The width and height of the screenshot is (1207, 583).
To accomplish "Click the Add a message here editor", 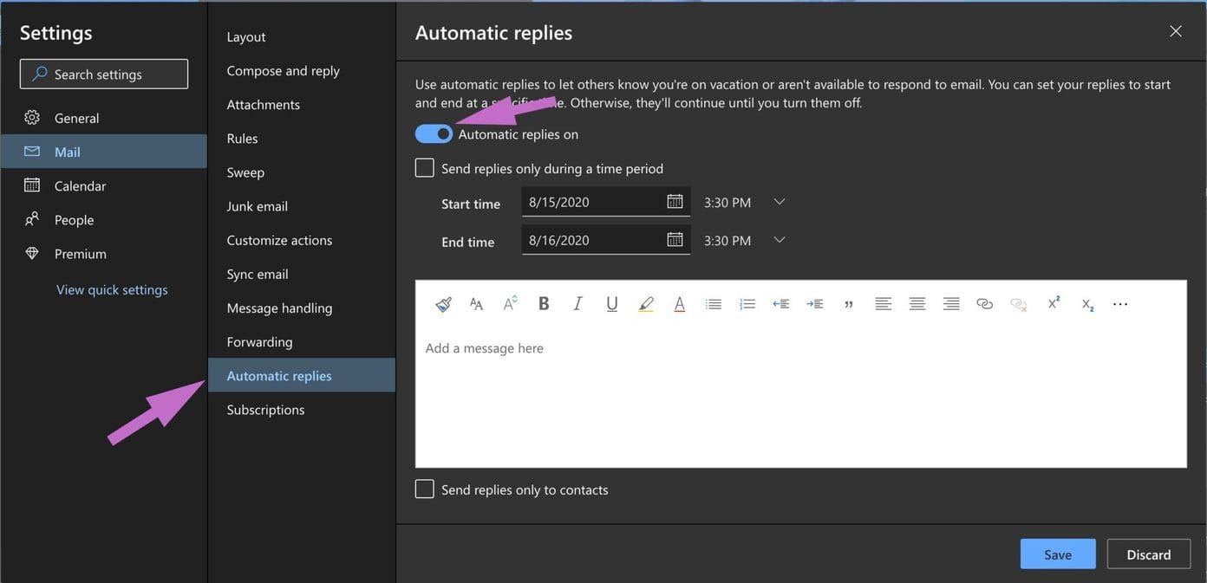I will 801,394.
